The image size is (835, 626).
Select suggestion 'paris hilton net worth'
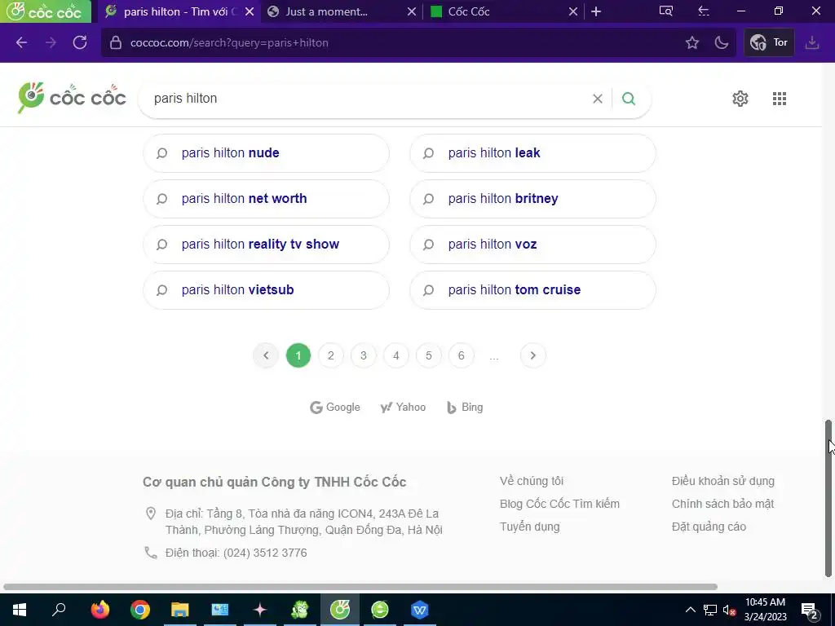[x=267, y=199]
